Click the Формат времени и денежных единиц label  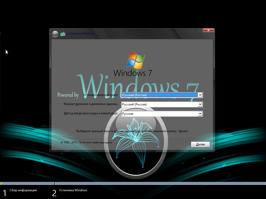point(90,104)
